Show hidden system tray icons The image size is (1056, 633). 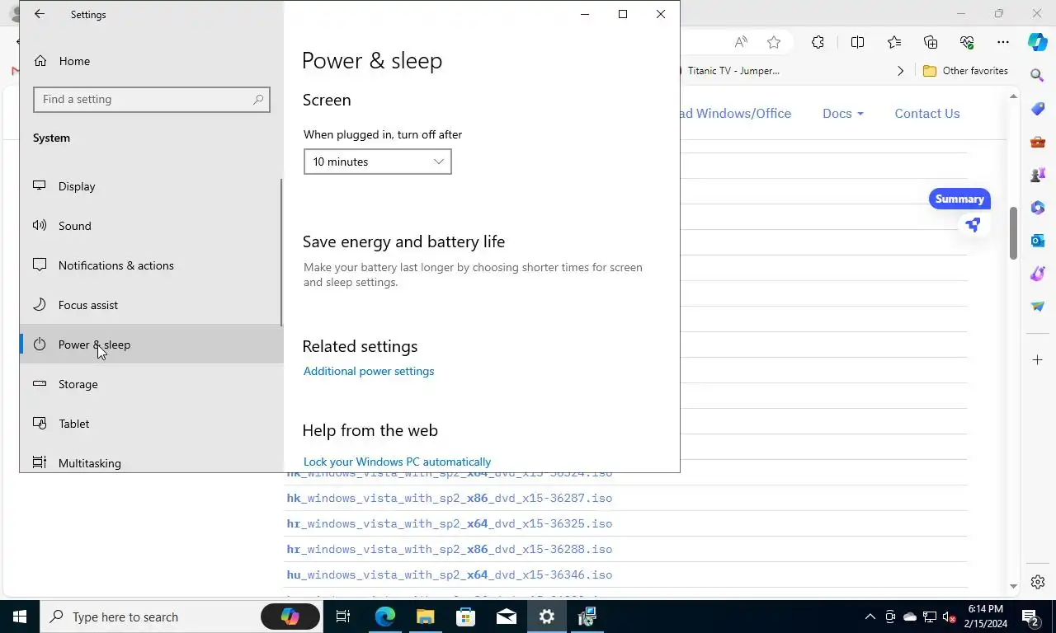pos(870,617)
